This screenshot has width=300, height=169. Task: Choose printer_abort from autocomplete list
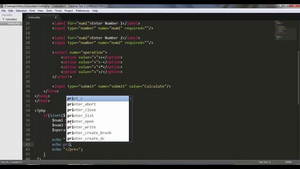point(97,104)
